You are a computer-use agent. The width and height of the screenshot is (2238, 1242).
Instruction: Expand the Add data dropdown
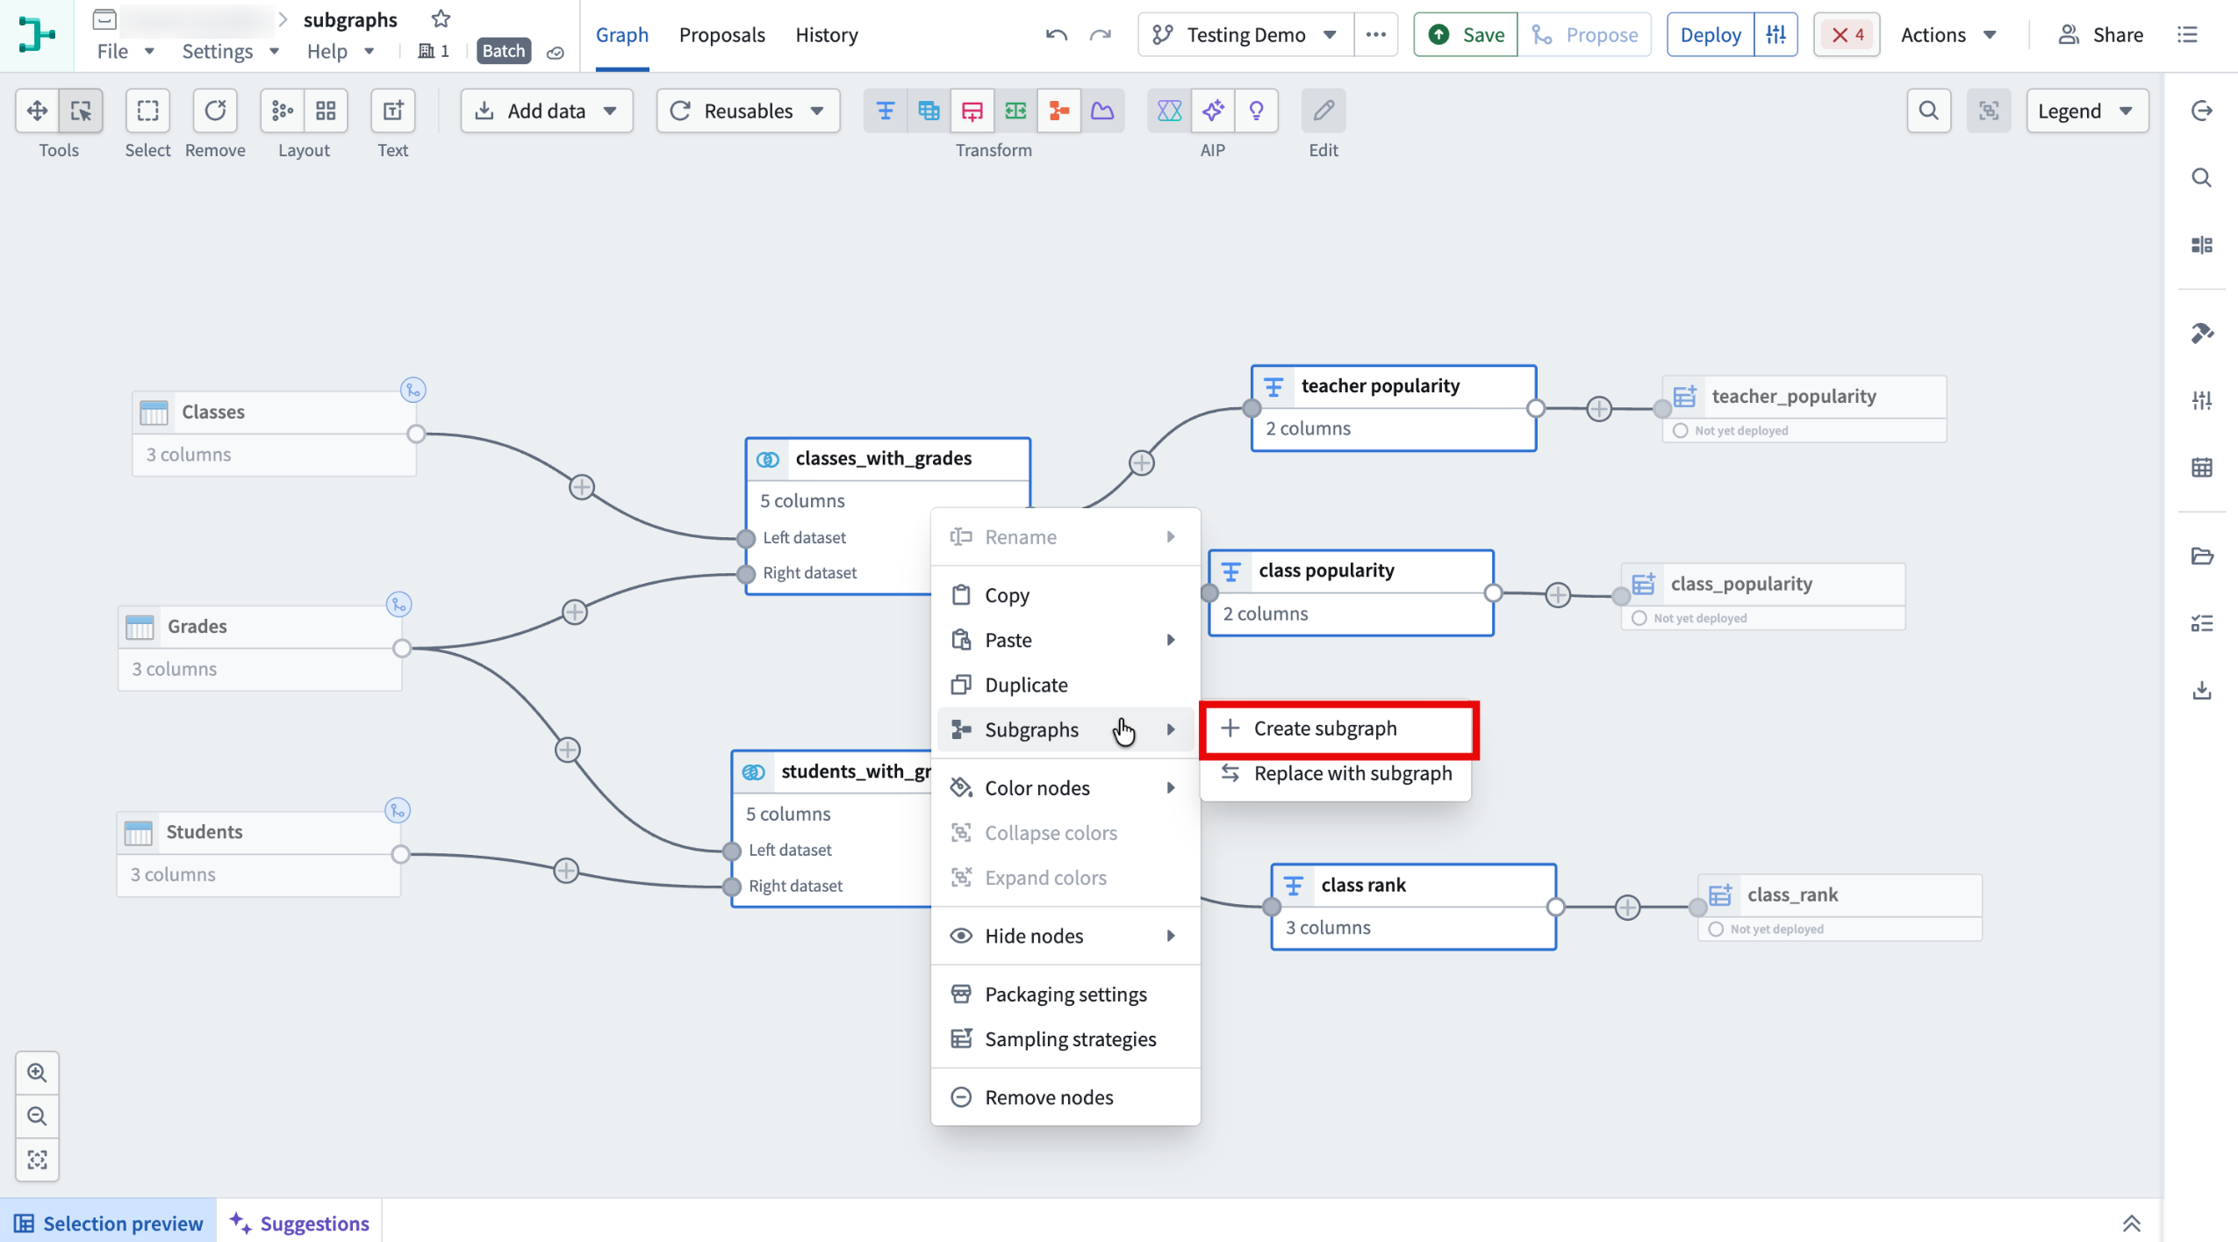[x=546, y=111]
